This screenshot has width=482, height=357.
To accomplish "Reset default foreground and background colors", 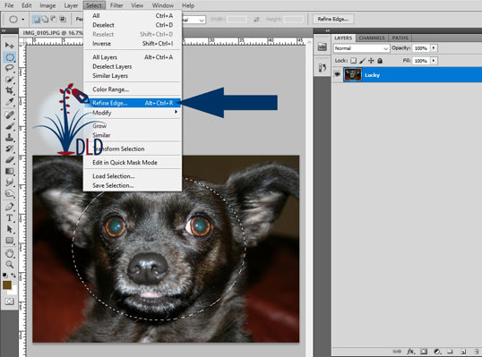I will tap(4, 275).
